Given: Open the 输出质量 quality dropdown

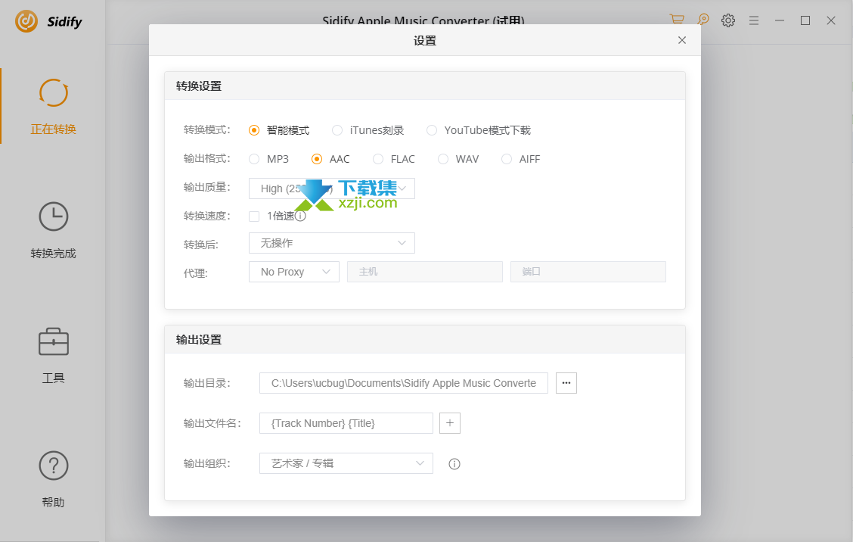Looking at the screenshot, I should pos(332,188).
